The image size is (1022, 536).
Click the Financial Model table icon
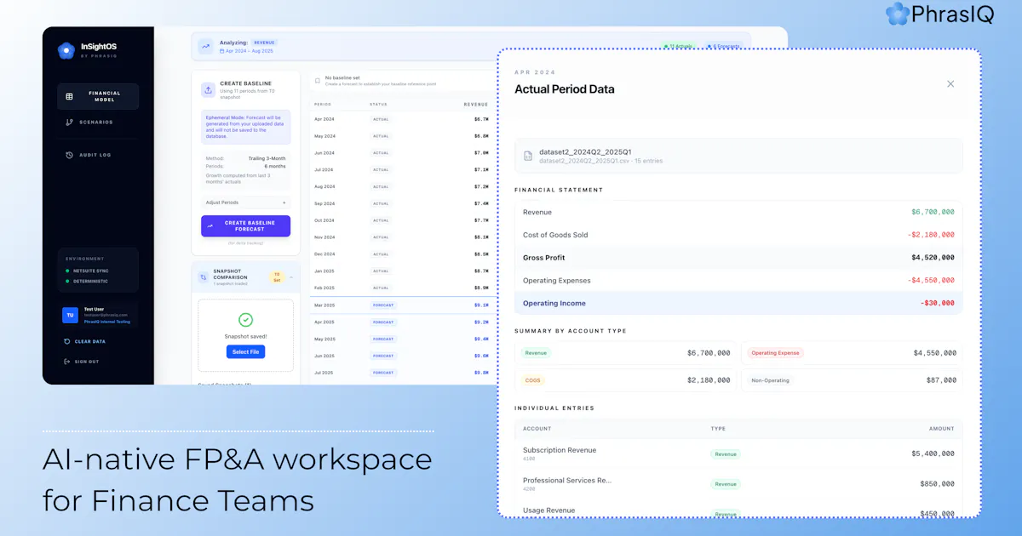pos(70,96)
